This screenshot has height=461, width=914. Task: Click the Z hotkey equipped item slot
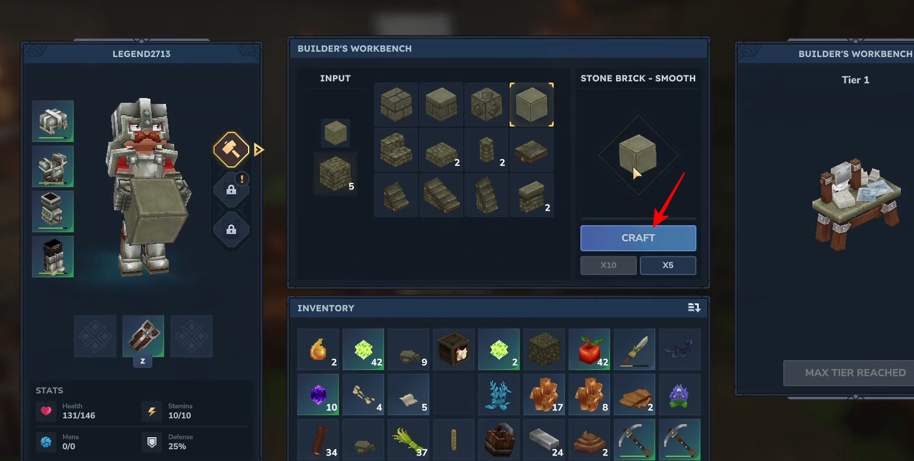[143, 336]
